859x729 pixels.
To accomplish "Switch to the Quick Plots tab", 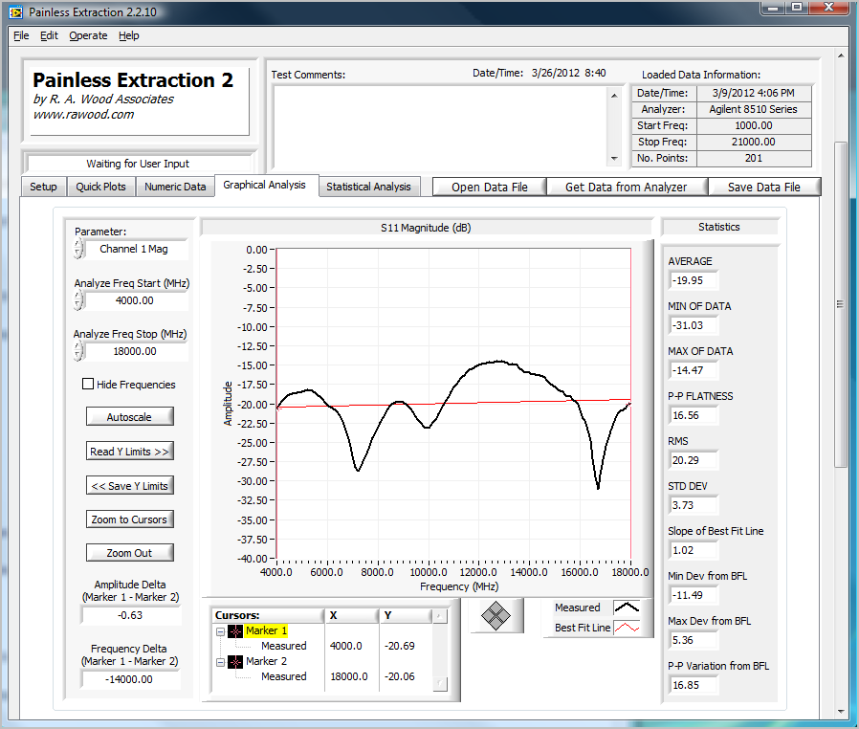I will [100, 187].
